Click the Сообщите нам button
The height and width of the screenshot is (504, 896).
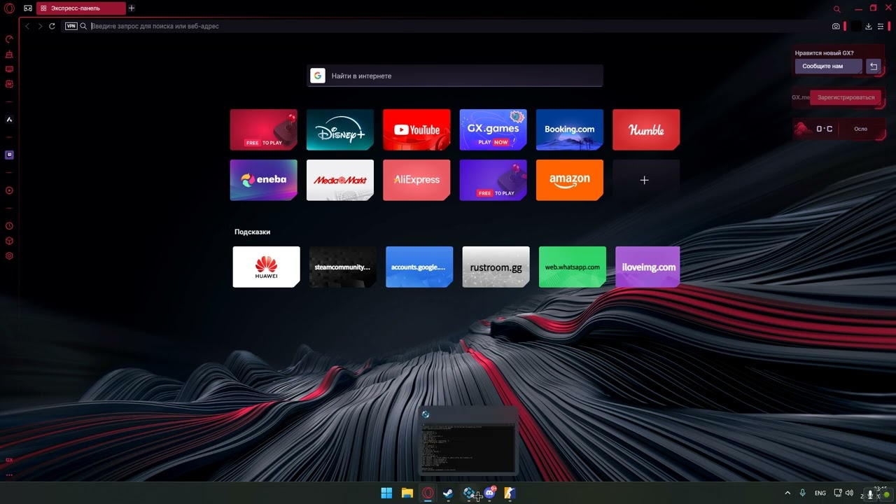[x=829, y=66]
